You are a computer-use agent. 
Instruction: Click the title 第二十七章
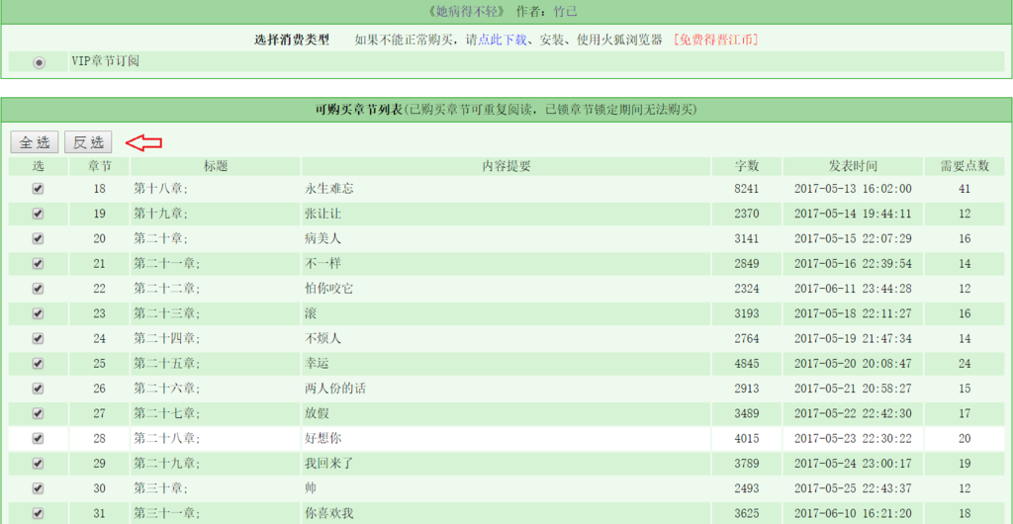pos(166,413)
